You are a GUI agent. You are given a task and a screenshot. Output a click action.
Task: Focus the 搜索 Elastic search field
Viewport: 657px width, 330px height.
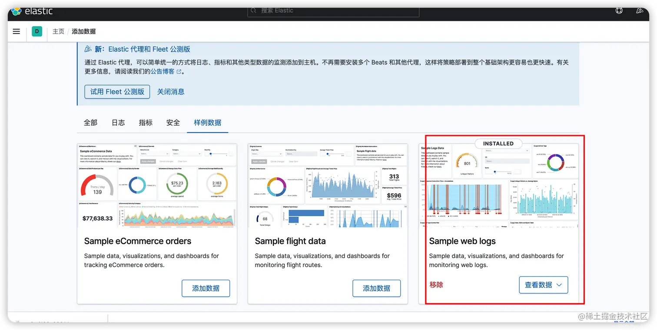333,11
